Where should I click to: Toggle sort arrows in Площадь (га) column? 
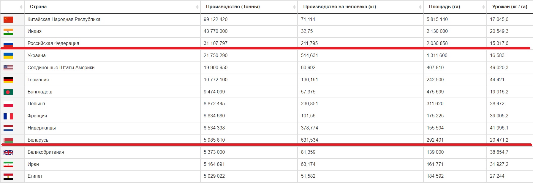(483, 7)
